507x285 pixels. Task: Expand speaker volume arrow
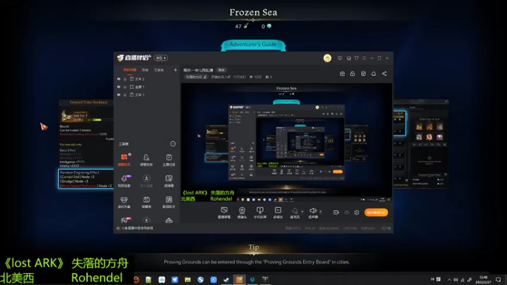[321, 212]
